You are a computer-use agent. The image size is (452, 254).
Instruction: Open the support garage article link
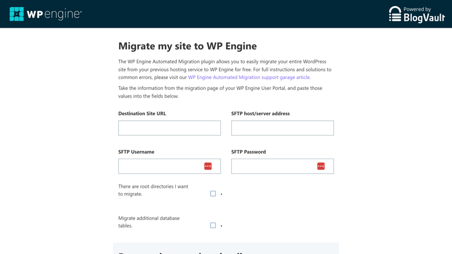point(249,77)
